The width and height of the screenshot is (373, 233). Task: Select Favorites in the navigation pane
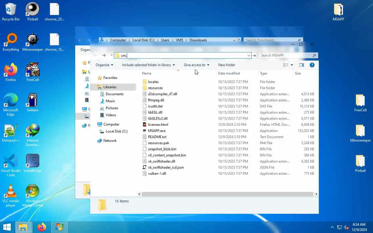tap(110, 78)
